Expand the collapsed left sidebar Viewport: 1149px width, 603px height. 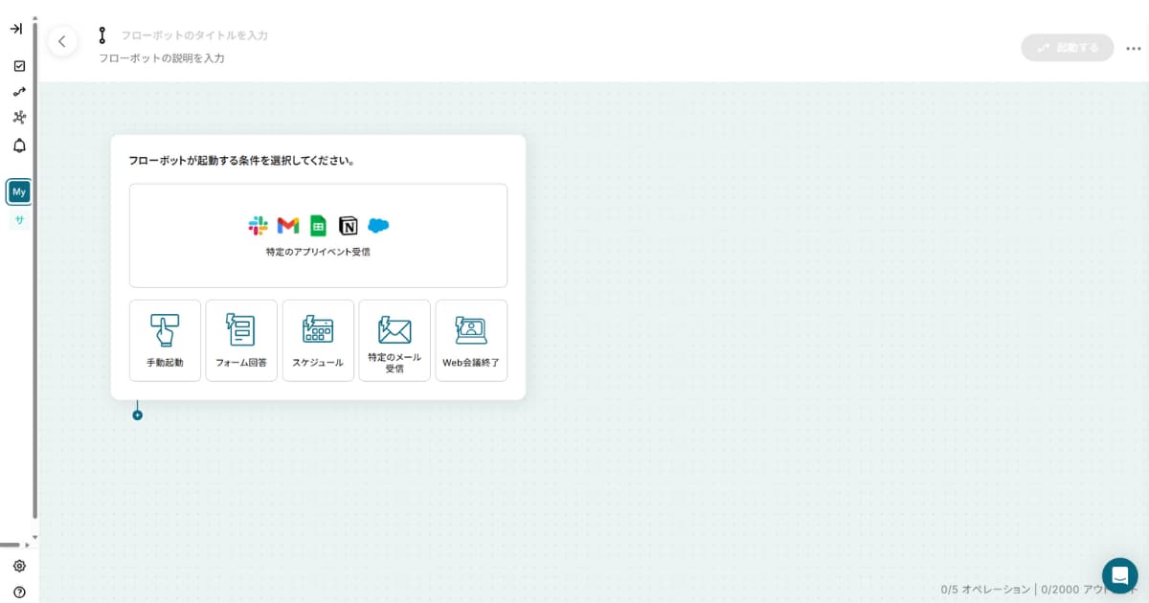click(x=16, y=29)
